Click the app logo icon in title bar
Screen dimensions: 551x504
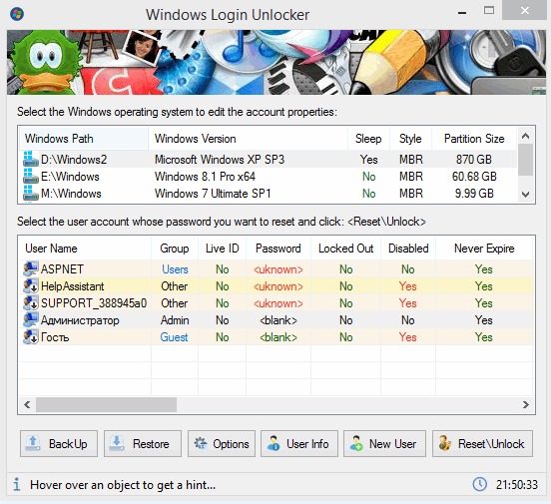[x=17, y=14]
